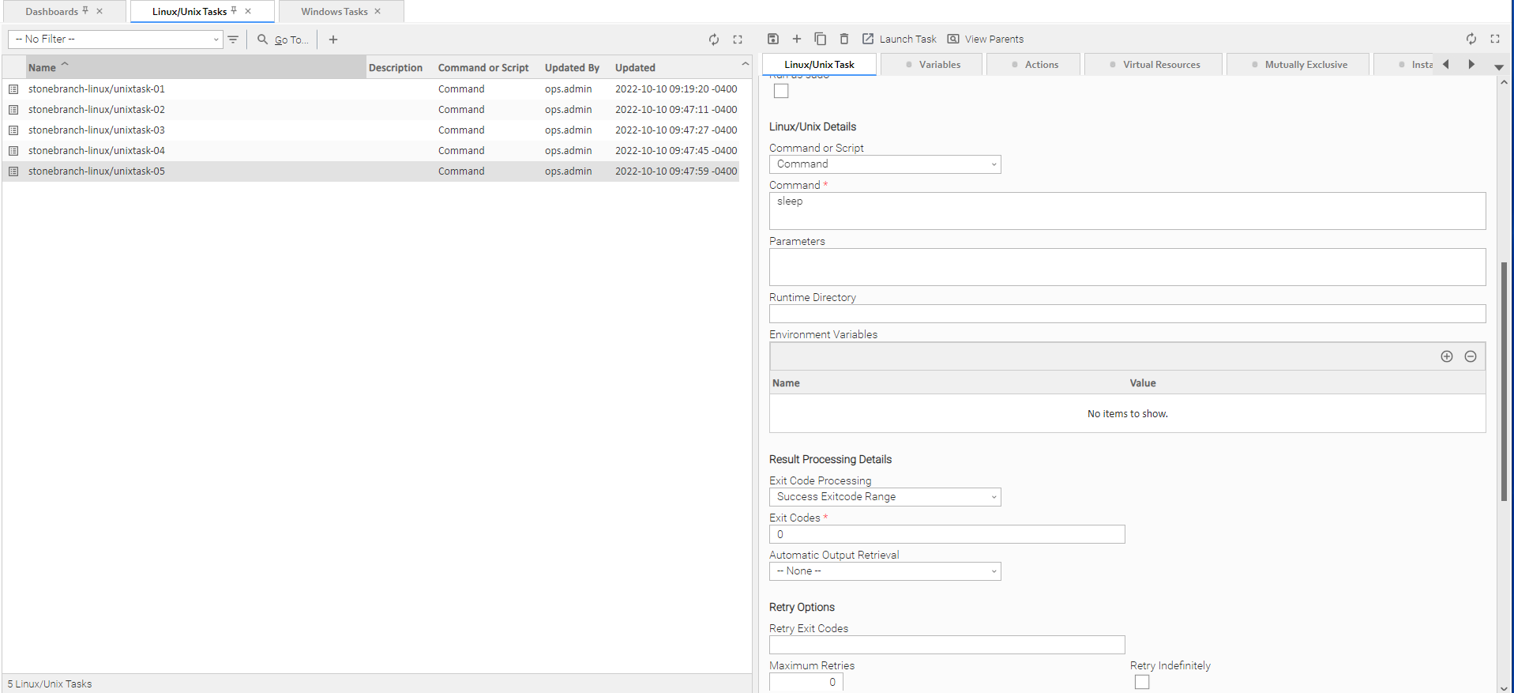Open the Command or Script dropdown
Image resolution: width=1514 pixels, height=693 pixels.
pos(885,164)
